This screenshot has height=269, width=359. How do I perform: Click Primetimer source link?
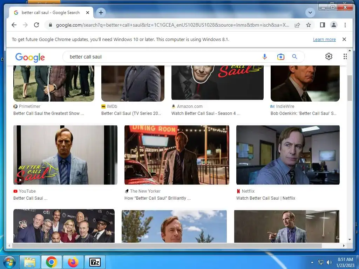(x=27, y=106)
